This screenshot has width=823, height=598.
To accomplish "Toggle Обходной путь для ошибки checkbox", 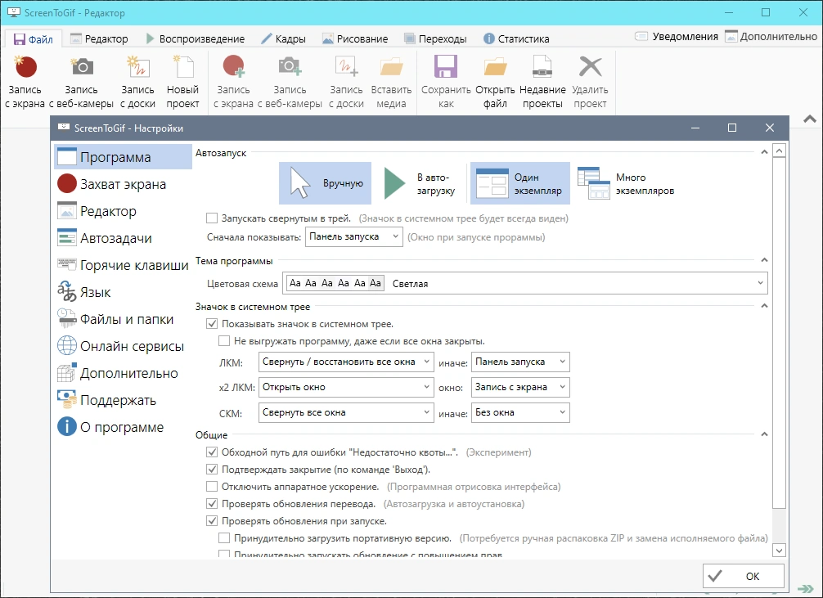I will (x=212, y=452).
